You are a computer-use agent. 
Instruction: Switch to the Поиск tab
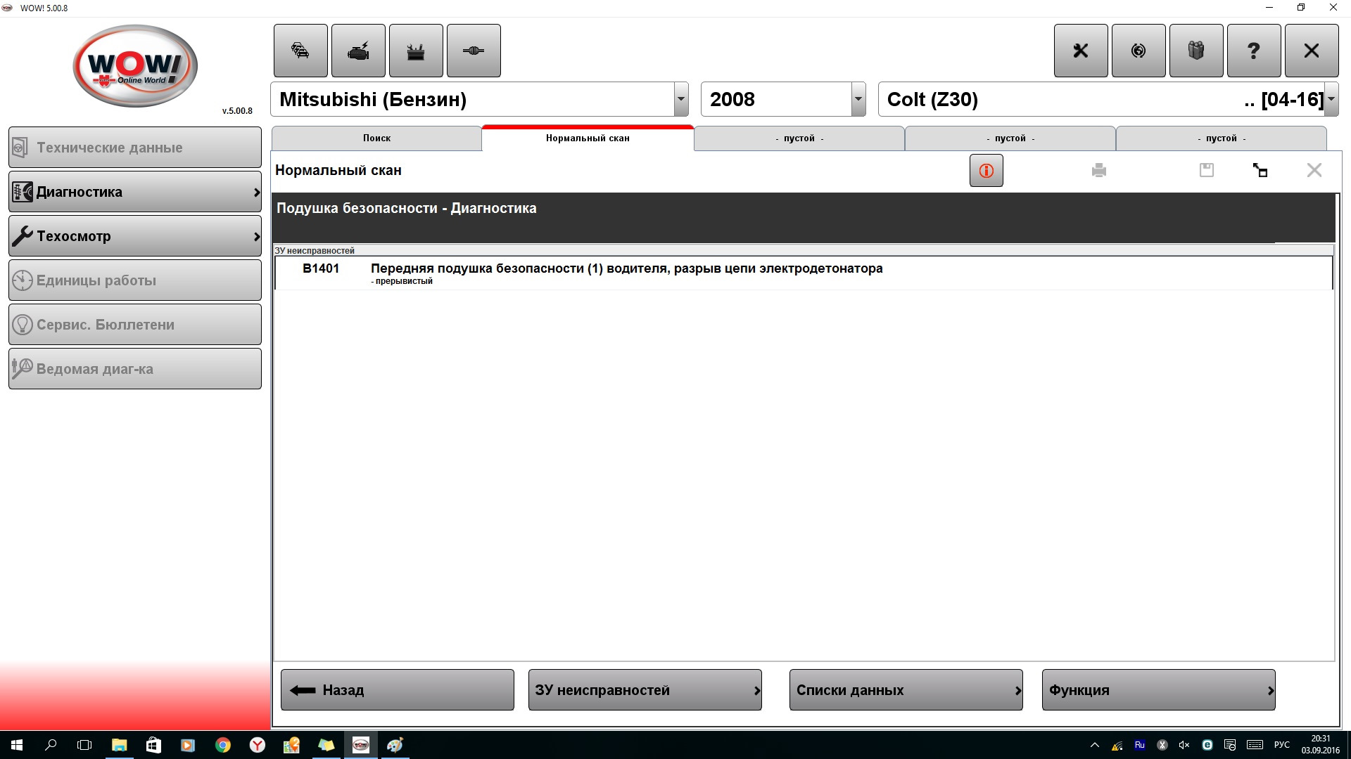pyautogui.click(x=376, y=138)
